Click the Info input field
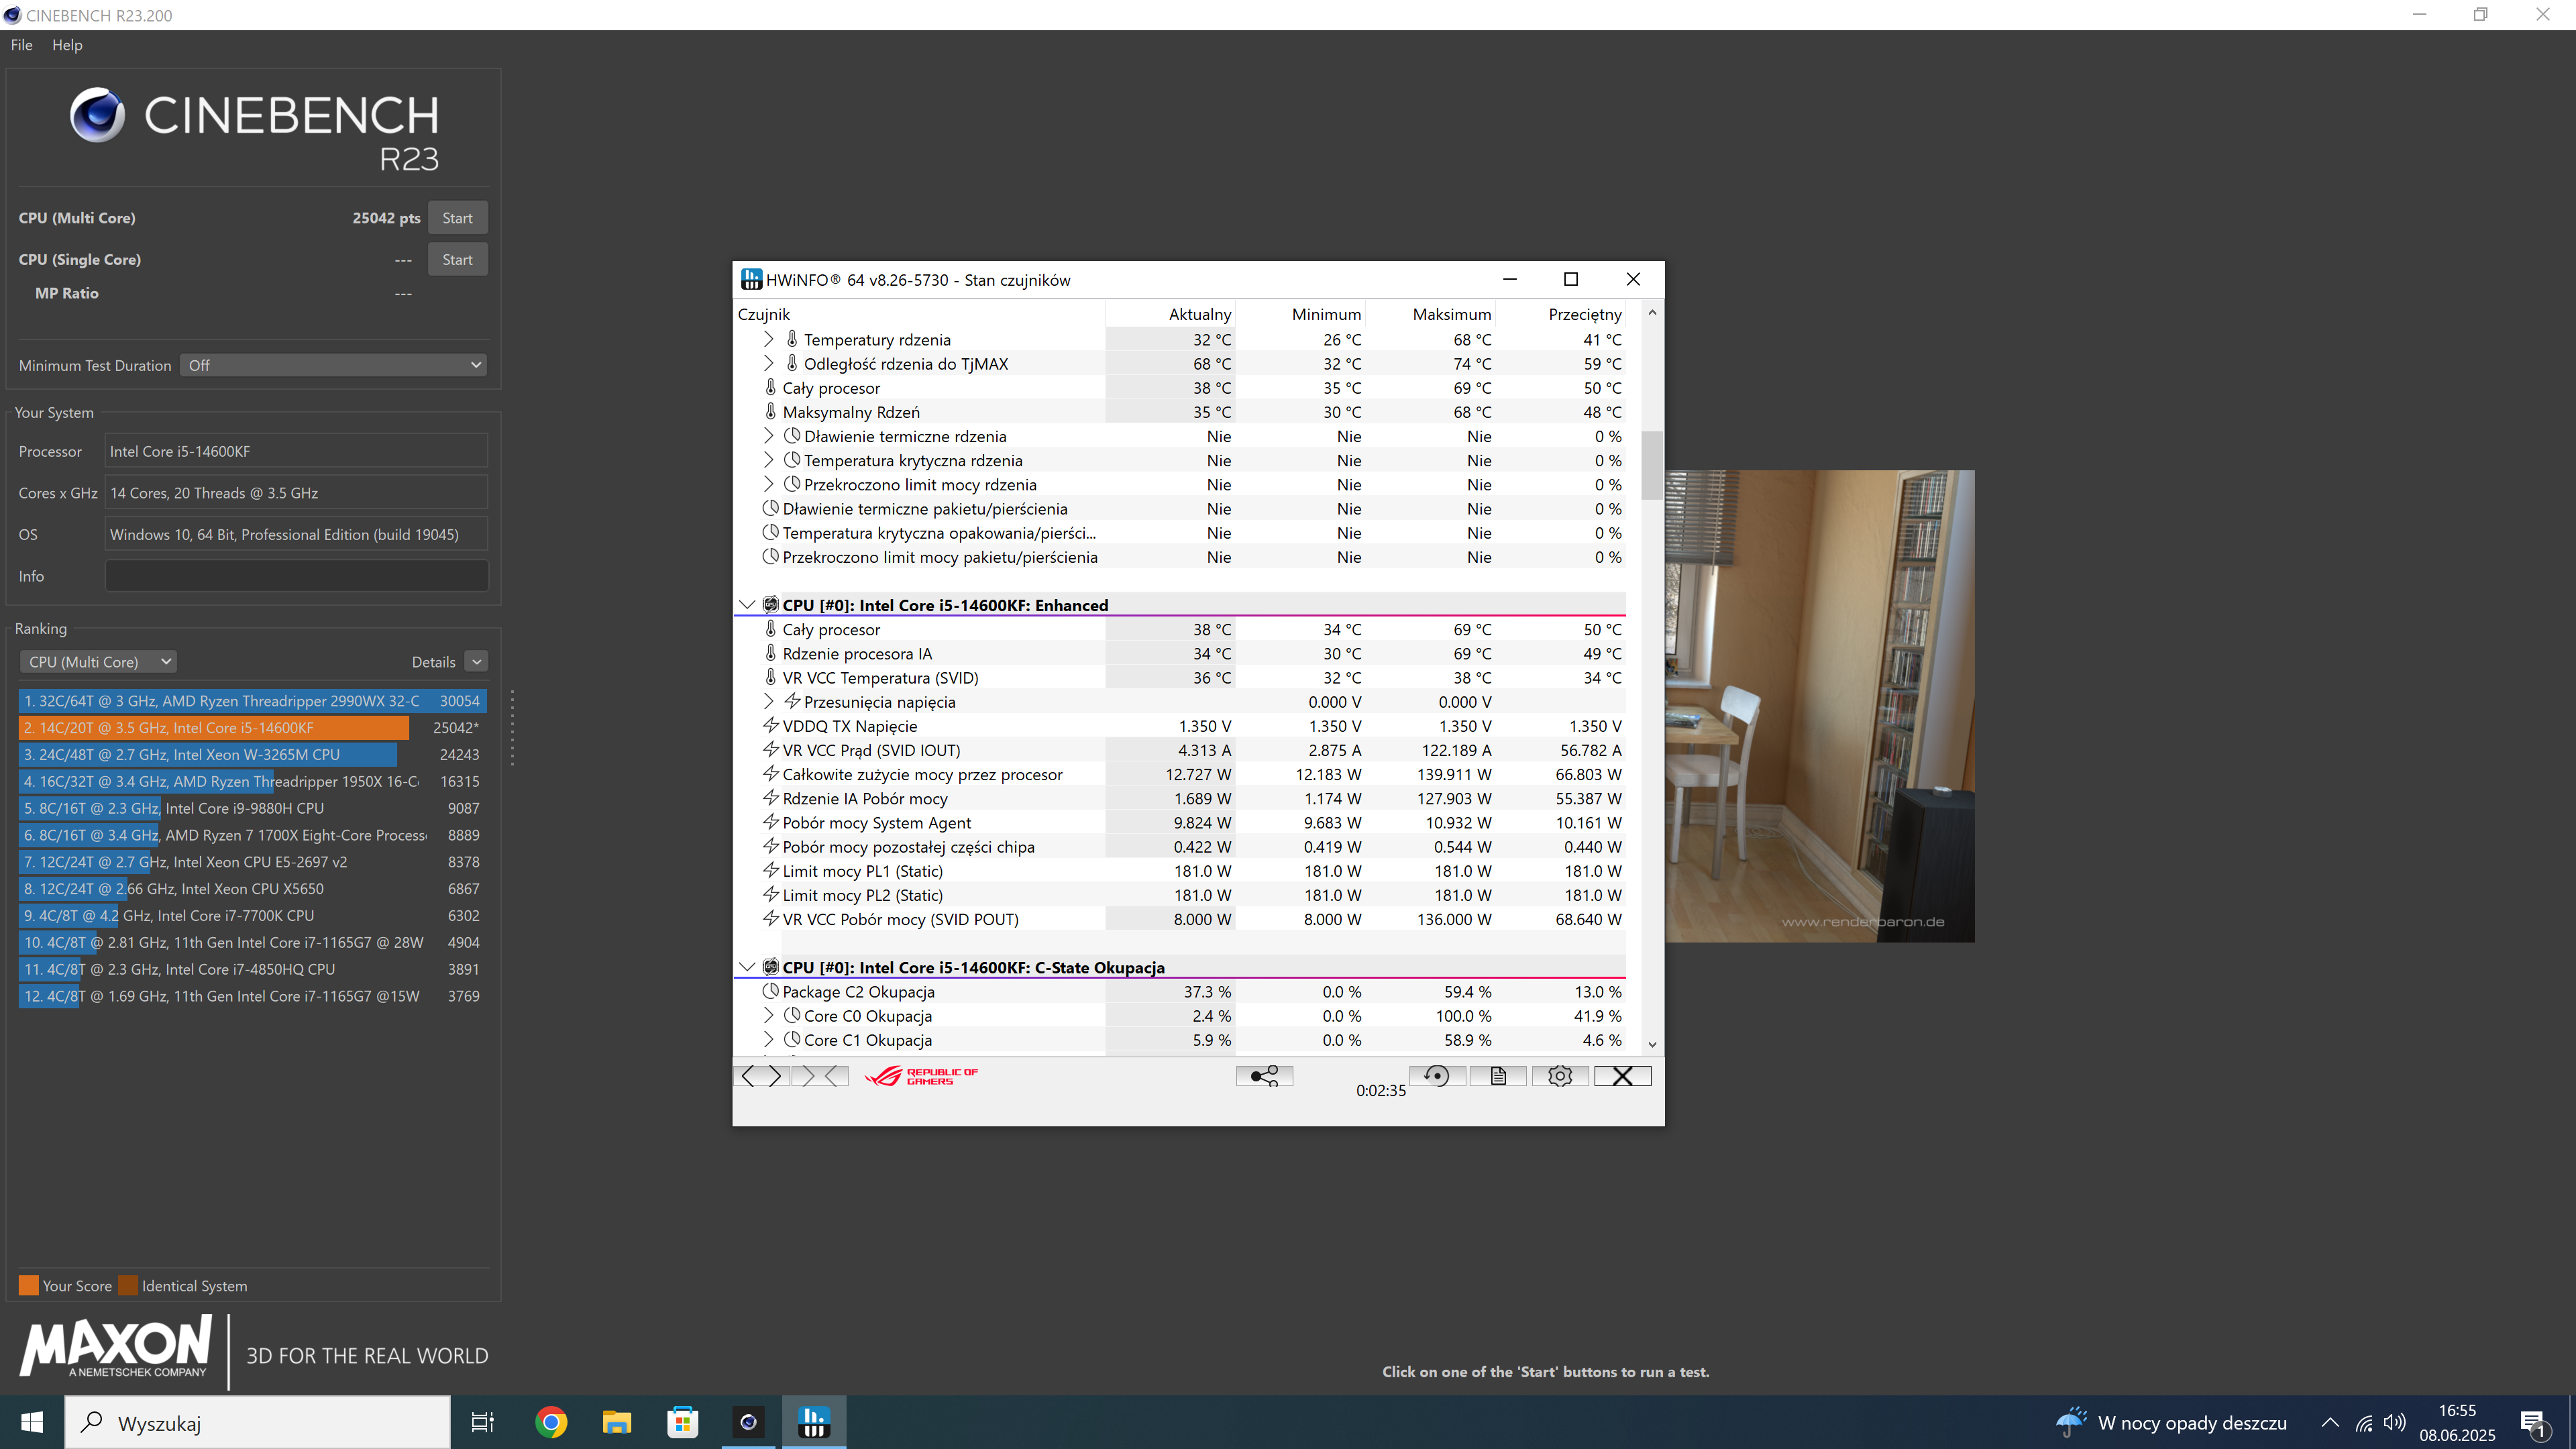 point(296,576)
